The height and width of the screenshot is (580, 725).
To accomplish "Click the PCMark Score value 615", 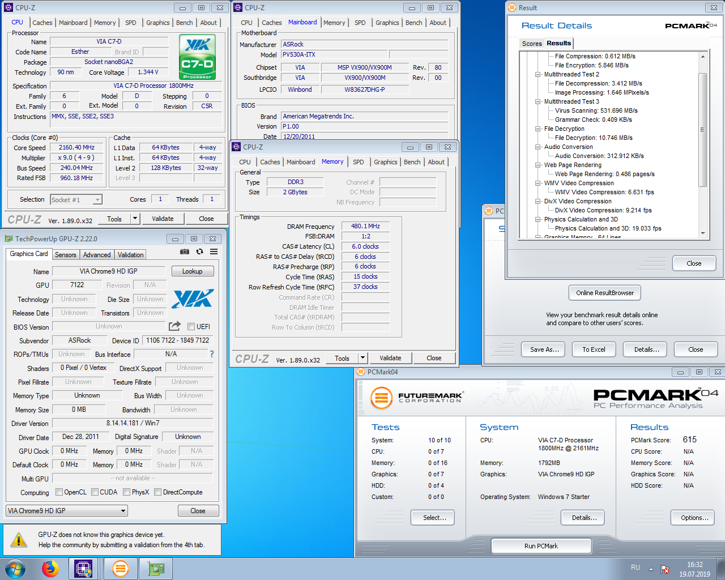I will (x=690, y=440).
